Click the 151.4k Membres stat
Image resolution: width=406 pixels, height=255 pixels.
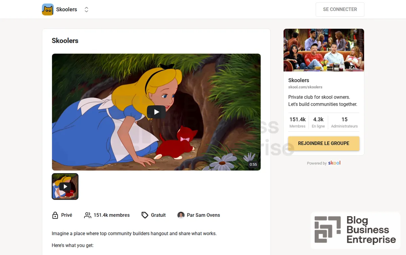[297, 122]
